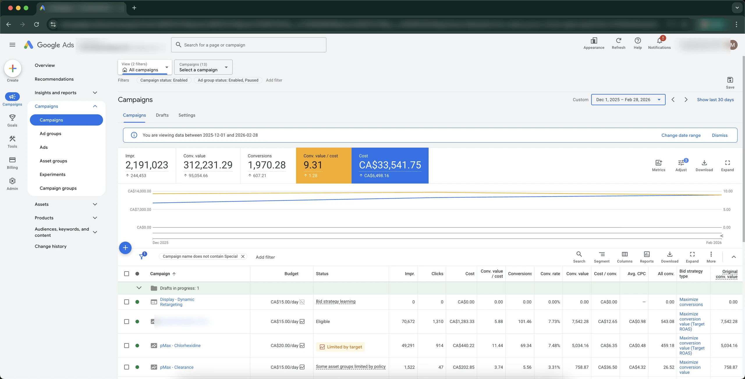Open the hamburger main menu

pos(12,45)
